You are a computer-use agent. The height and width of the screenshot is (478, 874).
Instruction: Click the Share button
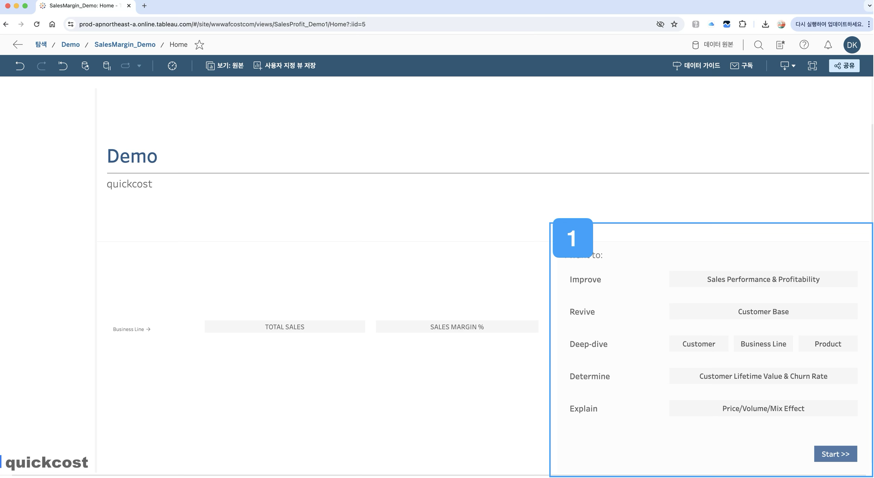844,66
